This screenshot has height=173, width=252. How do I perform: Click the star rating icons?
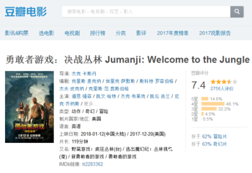point(224,82)
